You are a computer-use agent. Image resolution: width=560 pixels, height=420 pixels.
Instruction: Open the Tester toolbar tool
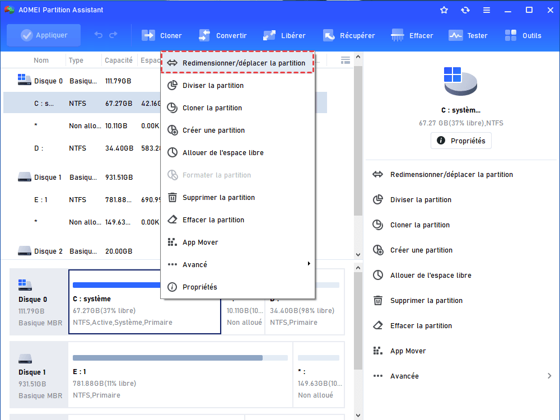pyautogui.click(x=468, y=35)
